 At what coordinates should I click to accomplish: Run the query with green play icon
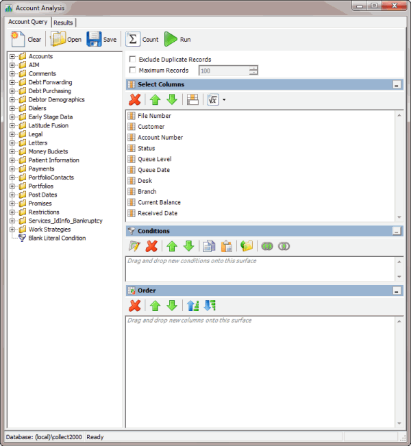[171, 39]
